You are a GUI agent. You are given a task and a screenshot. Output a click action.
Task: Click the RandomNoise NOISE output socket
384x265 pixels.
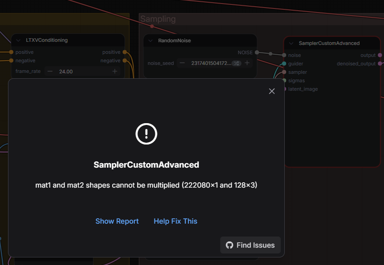click(257, 52)
